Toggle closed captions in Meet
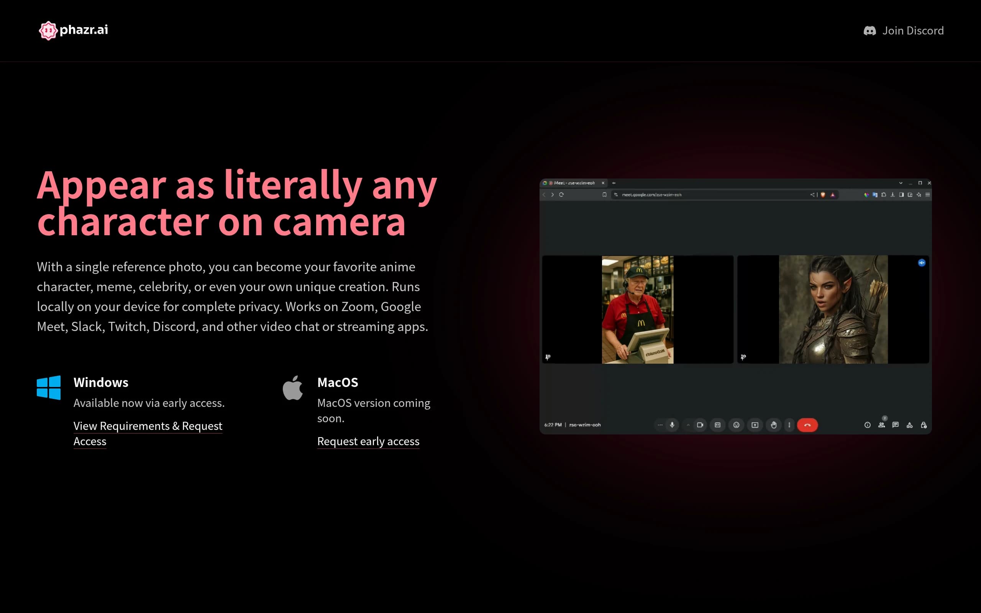The height and width of the screenshot is (613, 981). click(717, 425)
